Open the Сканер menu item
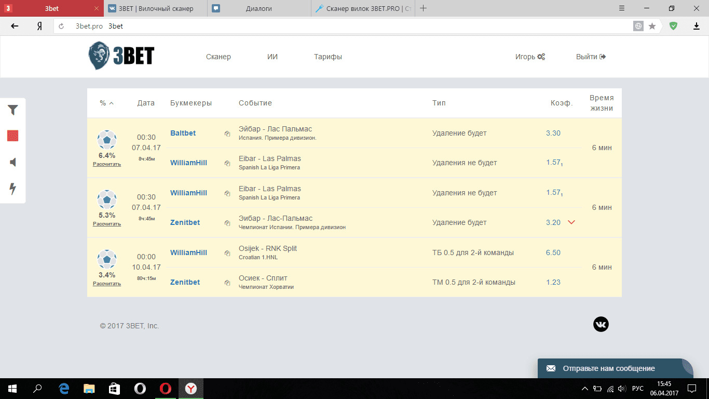 [x=218, y=57]
